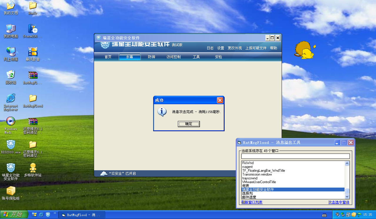Open the 我的文档 desktop icon
Screen dimensions: 376x219
[11, 8]
